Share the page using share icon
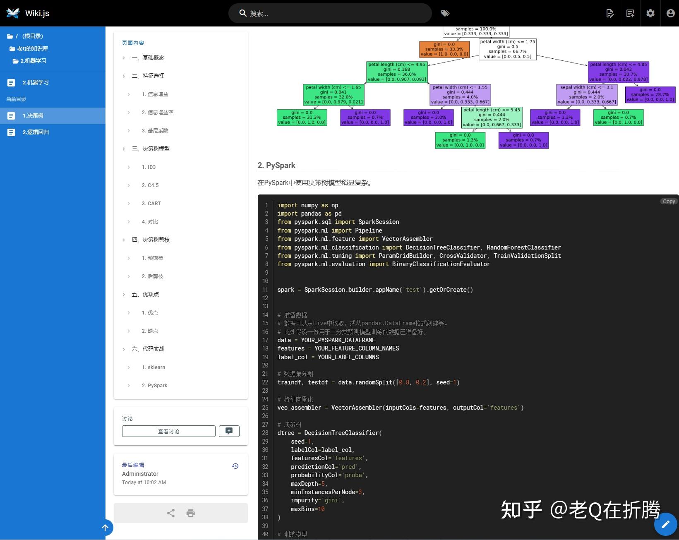The width and height of the screenshot is (679, 540). (170, 513)
